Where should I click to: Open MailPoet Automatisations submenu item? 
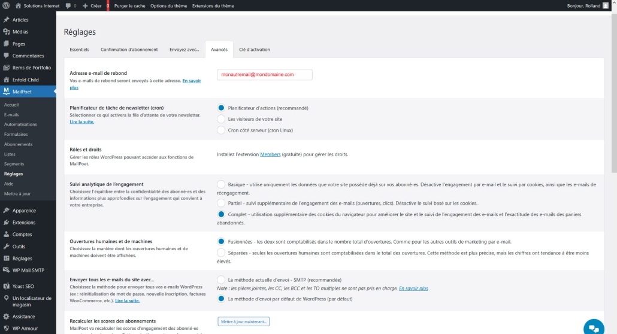point(20,125)
